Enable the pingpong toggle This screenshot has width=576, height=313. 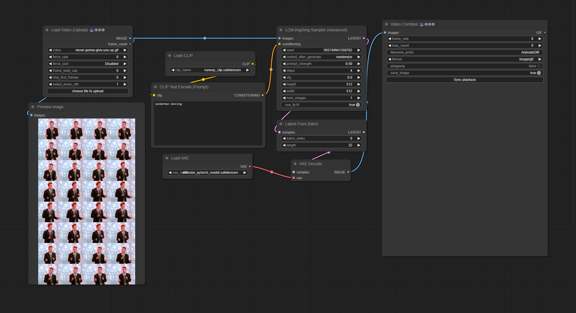tap(539, 66)
